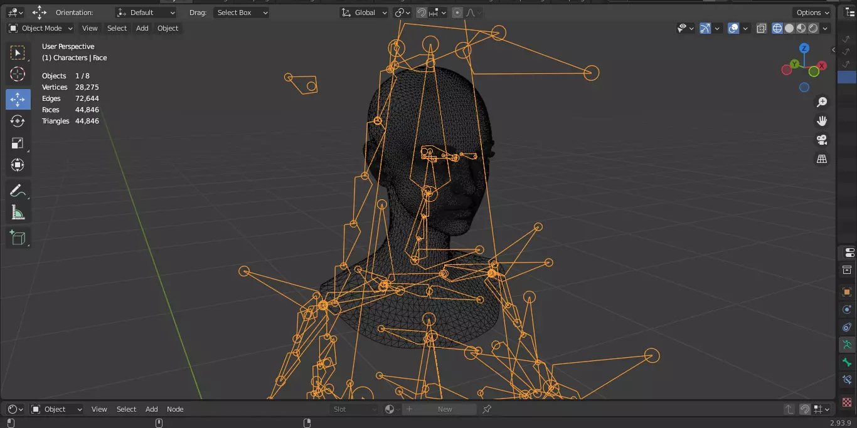The image size is (857, 428).
Task: Open the Object properties tab
Action: [847, 292]
